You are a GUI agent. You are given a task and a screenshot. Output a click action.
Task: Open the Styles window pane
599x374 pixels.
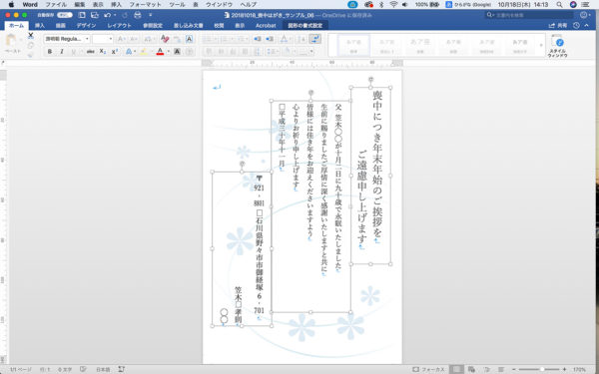pyautogui.click(x=557, y=46)
